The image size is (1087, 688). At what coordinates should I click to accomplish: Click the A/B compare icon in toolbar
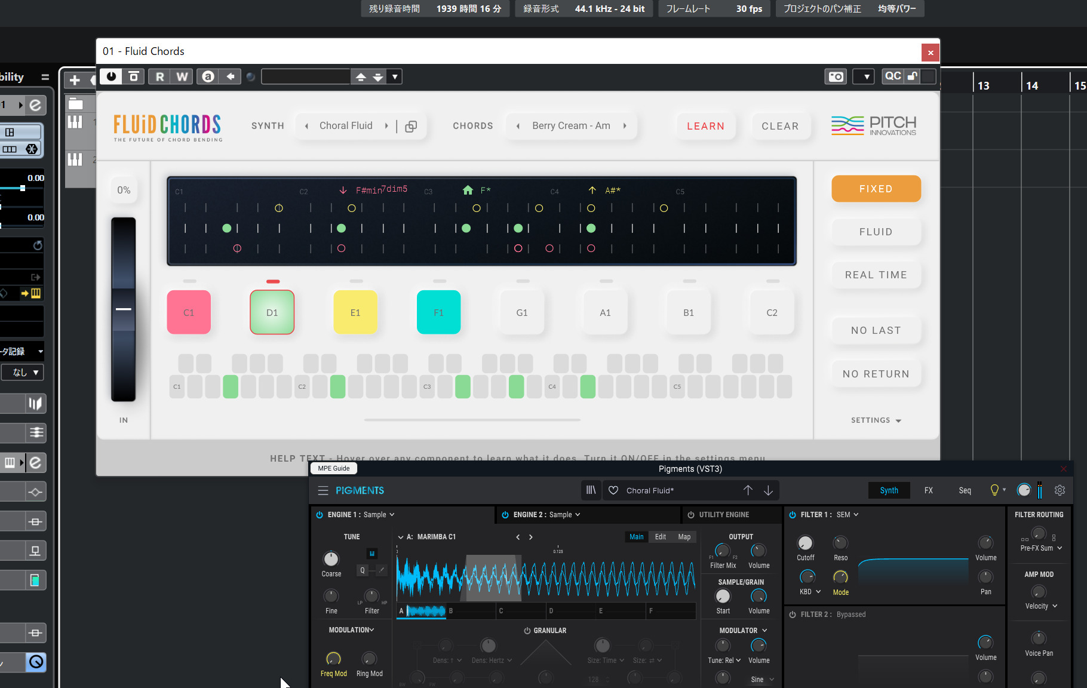click(208, 76)
